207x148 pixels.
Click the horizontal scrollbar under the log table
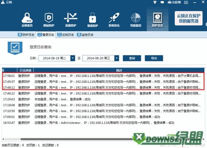click(103, 139)
